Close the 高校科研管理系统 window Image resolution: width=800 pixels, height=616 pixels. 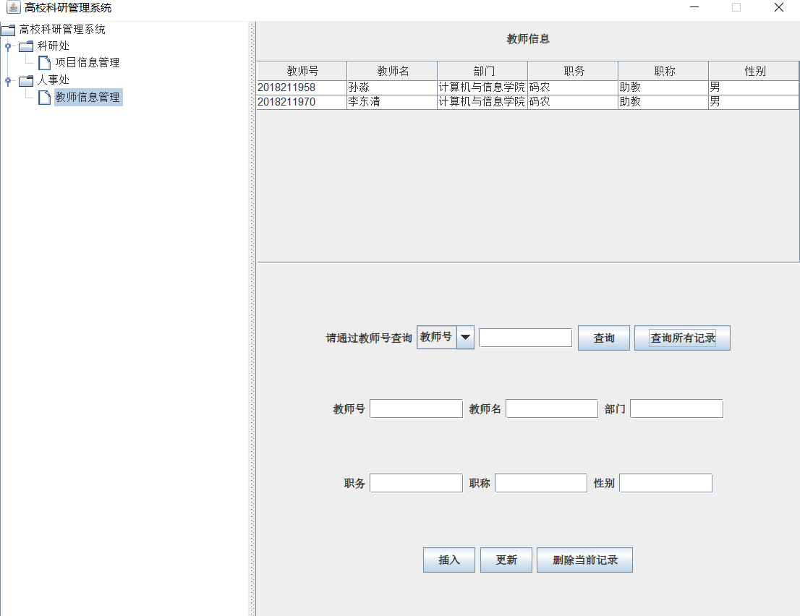pos(778,7)
